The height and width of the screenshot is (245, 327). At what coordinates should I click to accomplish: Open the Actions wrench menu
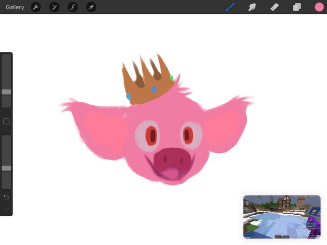36,7
